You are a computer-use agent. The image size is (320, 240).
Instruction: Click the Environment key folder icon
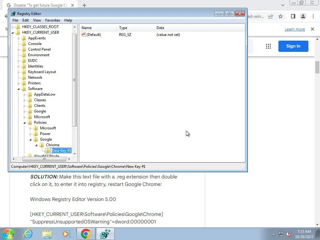(24, 55)
